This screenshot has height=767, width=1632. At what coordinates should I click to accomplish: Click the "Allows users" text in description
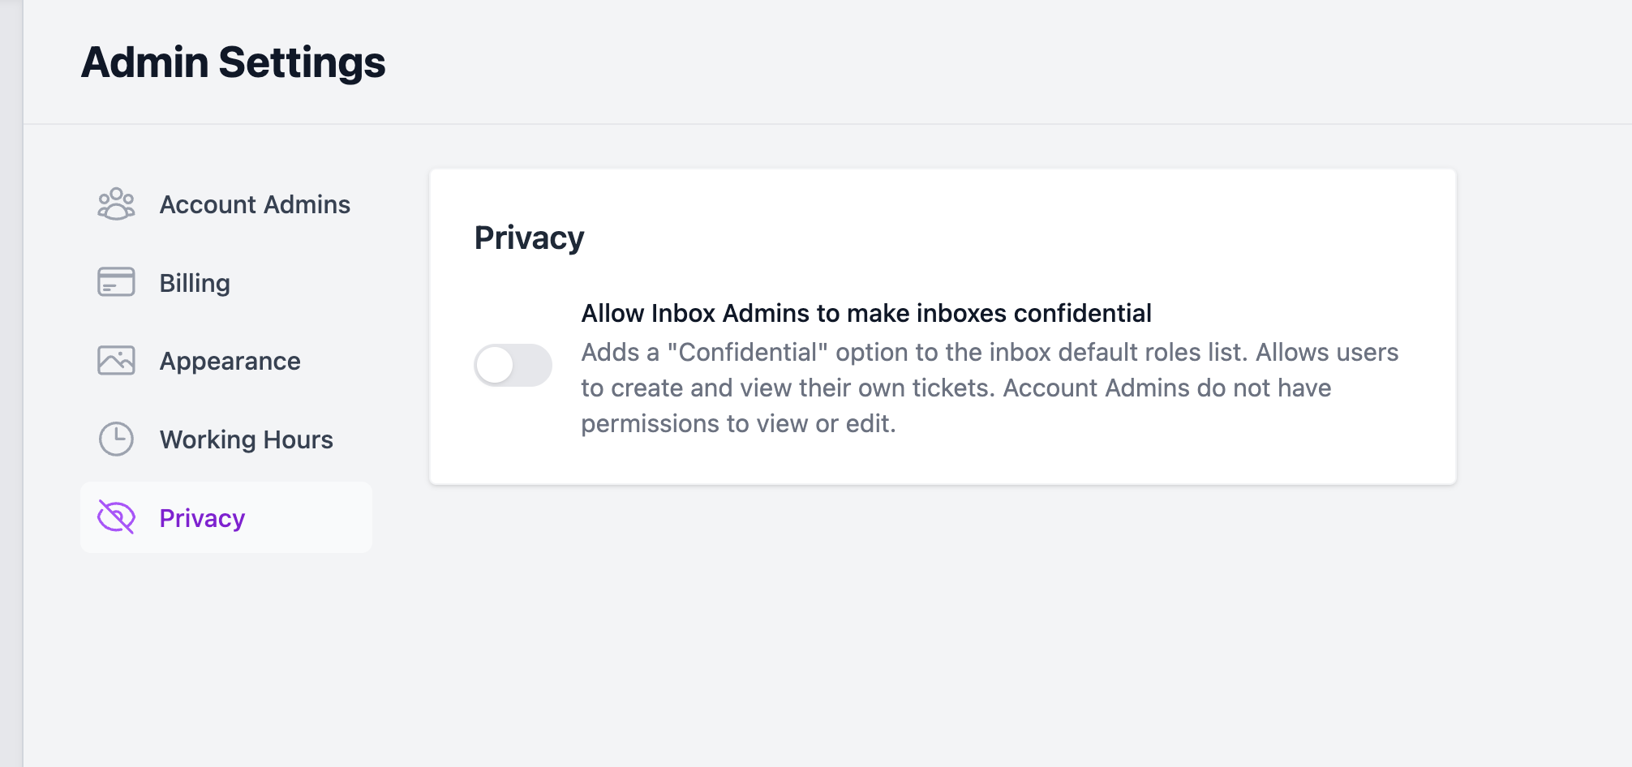coord(1327,353)
